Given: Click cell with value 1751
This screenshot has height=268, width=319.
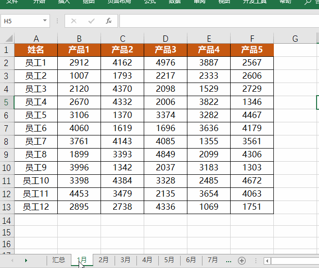Looking at the screenshot, I should 252,207.
